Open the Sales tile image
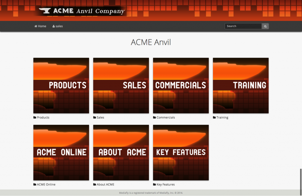 [121, 85]
